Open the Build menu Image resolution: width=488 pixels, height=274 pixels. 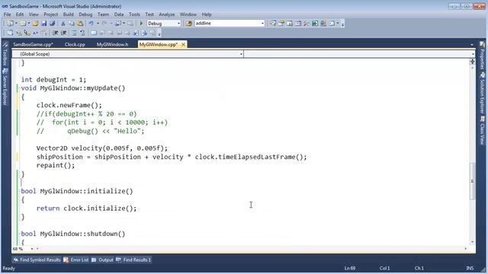(x=68, y=14)
